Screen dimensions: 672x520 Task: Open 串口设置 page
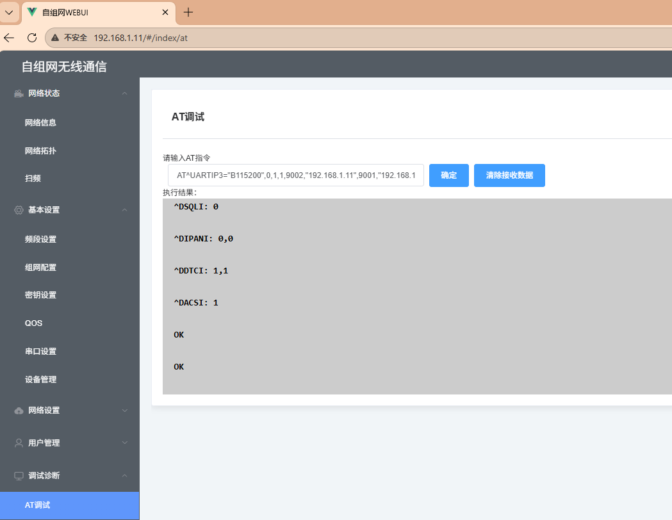[41, 351]
